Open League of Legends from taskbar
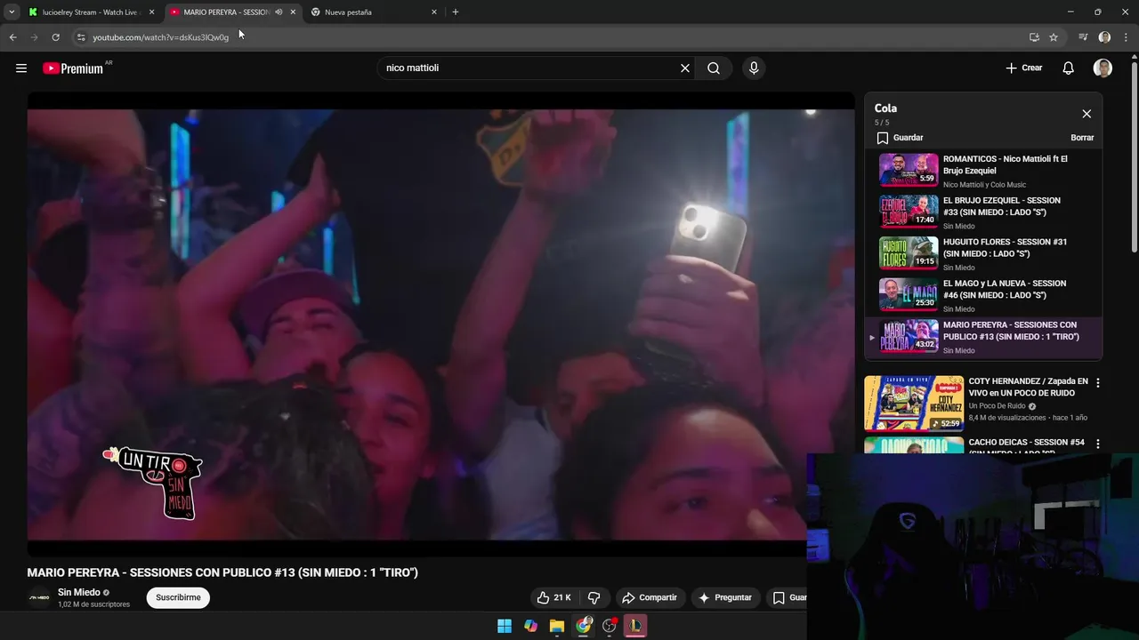The height and width of the screenshot is (640, 1139). [635, 626]
